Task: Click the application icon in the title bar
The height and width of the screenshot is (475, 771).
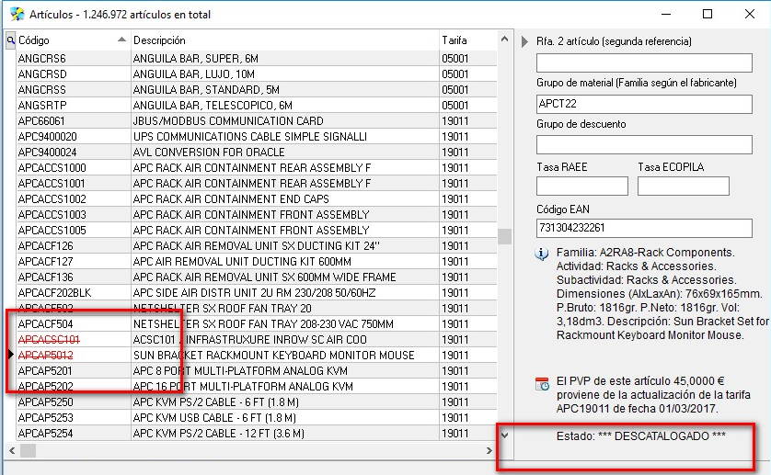Action: click(17, 15)
